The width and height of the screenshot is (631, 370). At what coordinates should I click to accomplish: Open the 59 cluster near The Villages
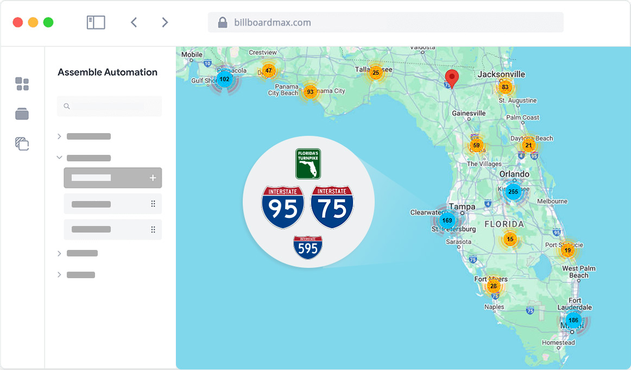pyautogui.click(x=476, y=146)
